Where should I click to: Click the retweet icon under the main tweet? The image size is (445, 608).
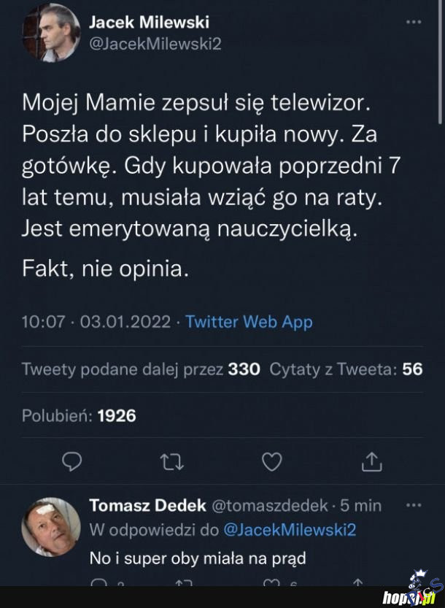[171, 461]
